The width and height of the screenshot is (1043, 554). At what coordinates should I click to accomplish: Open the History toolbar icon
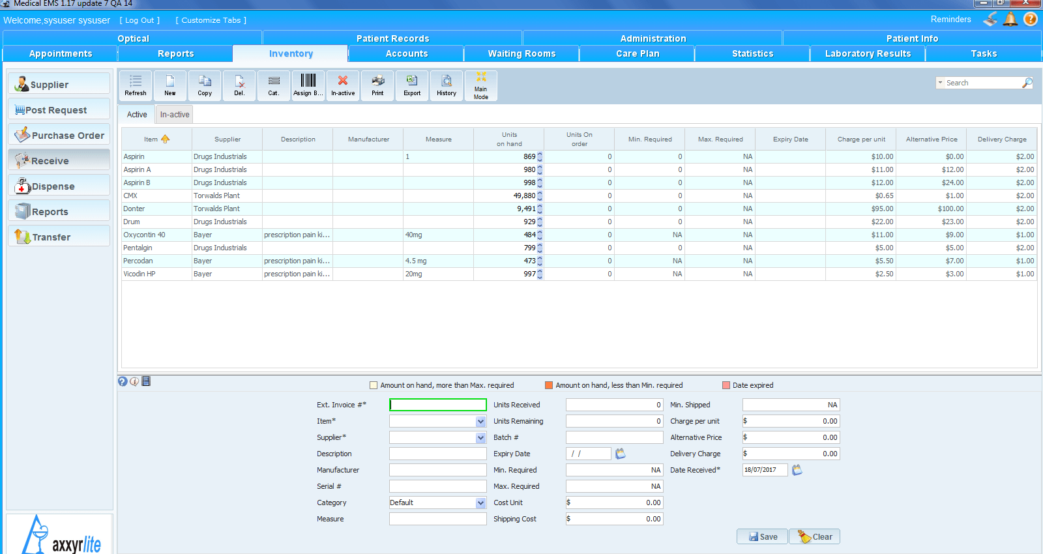coord(447,85)
